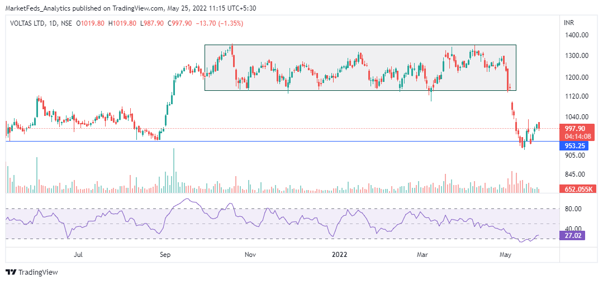Screen dimensions: 603x282
Task: Click the Sep label on time axis
Action: [165, 254]
